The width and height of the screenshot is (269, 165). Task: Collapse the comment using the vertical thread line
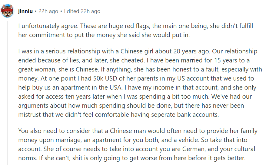[7, 93]
